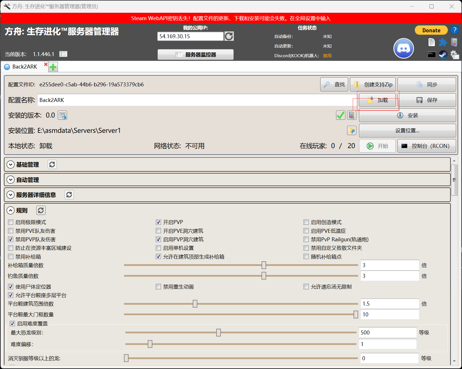Uncheck 使用尸体定位器
The image size is (462, 369).
[11, 287]
